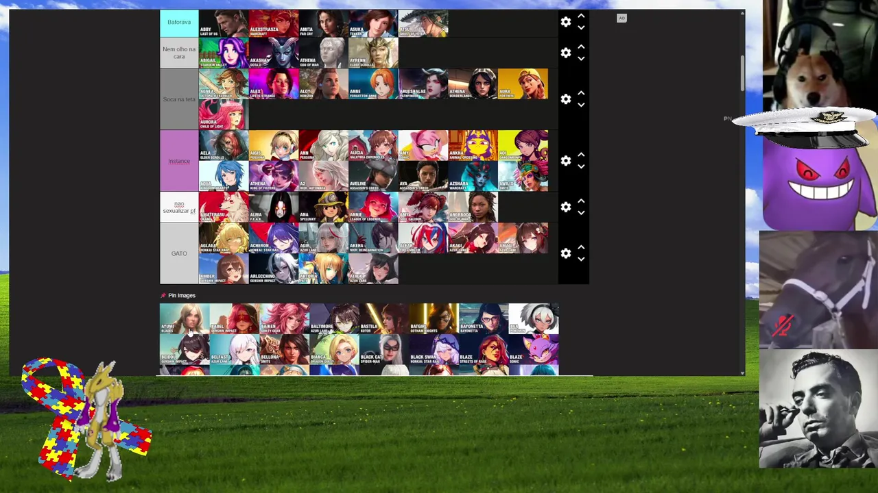The image size is (878, 493).
Task: Select the Alear Fire Emblem image
Action: coord(423,238)
